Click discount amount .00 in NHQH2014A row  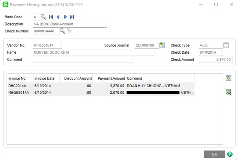click(89, 93)
